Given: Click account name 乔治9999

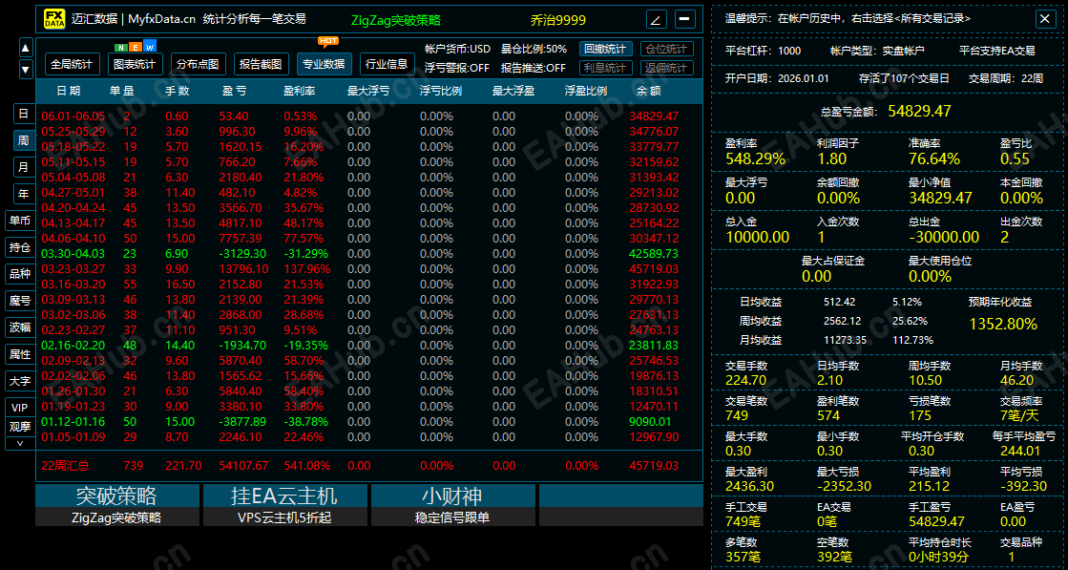Looking at the screenshot, I should coord(557,20).
